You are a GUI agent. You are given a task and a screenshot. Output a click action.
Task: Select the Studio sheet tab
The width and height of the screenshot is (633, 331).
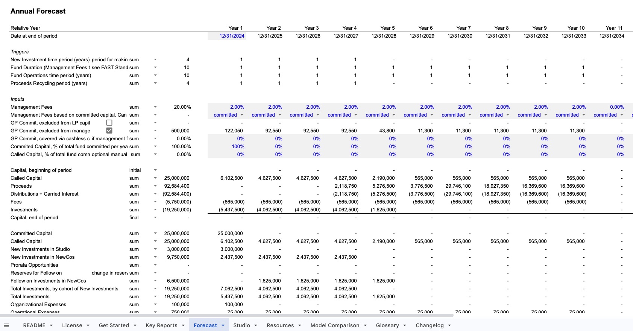coord(241,325)
